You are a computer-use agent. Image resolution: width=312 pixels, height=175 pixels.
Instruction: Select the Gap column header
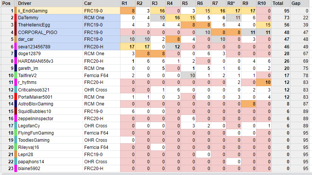click(x=296, y=3)
